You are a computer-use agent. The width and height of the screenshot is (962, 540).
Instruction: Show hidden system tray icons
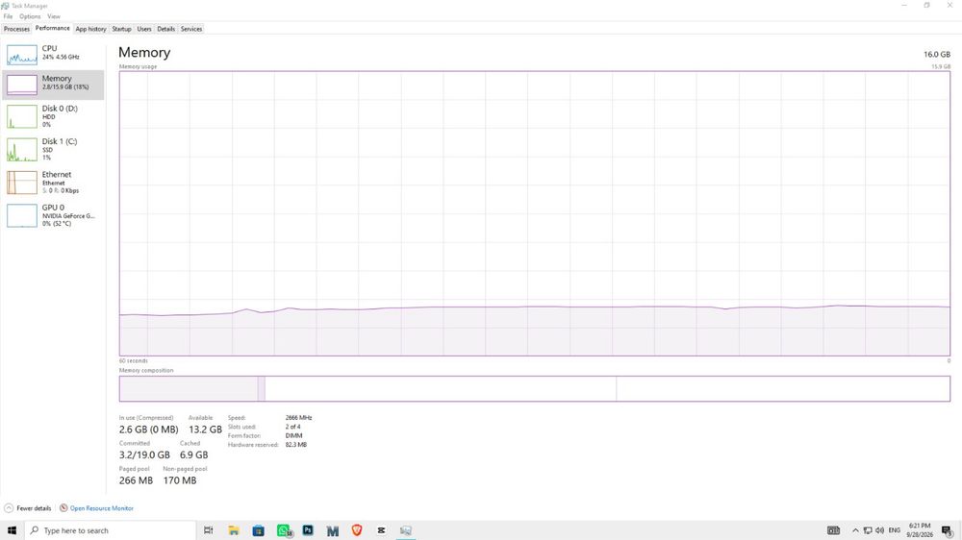point(855,530)
